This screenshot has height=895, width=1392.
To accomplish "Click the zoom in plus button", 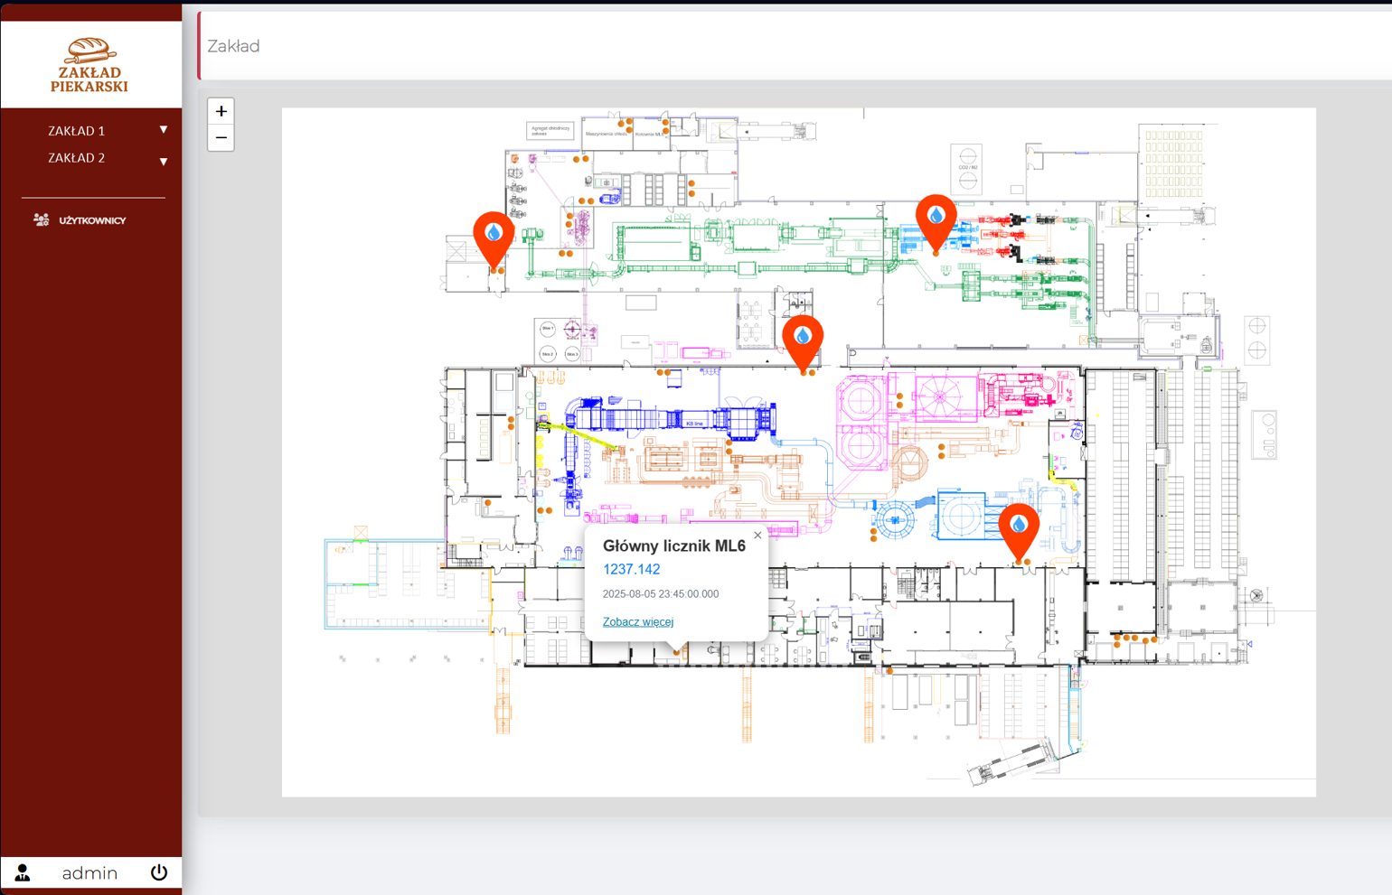I will coord(221,111).
